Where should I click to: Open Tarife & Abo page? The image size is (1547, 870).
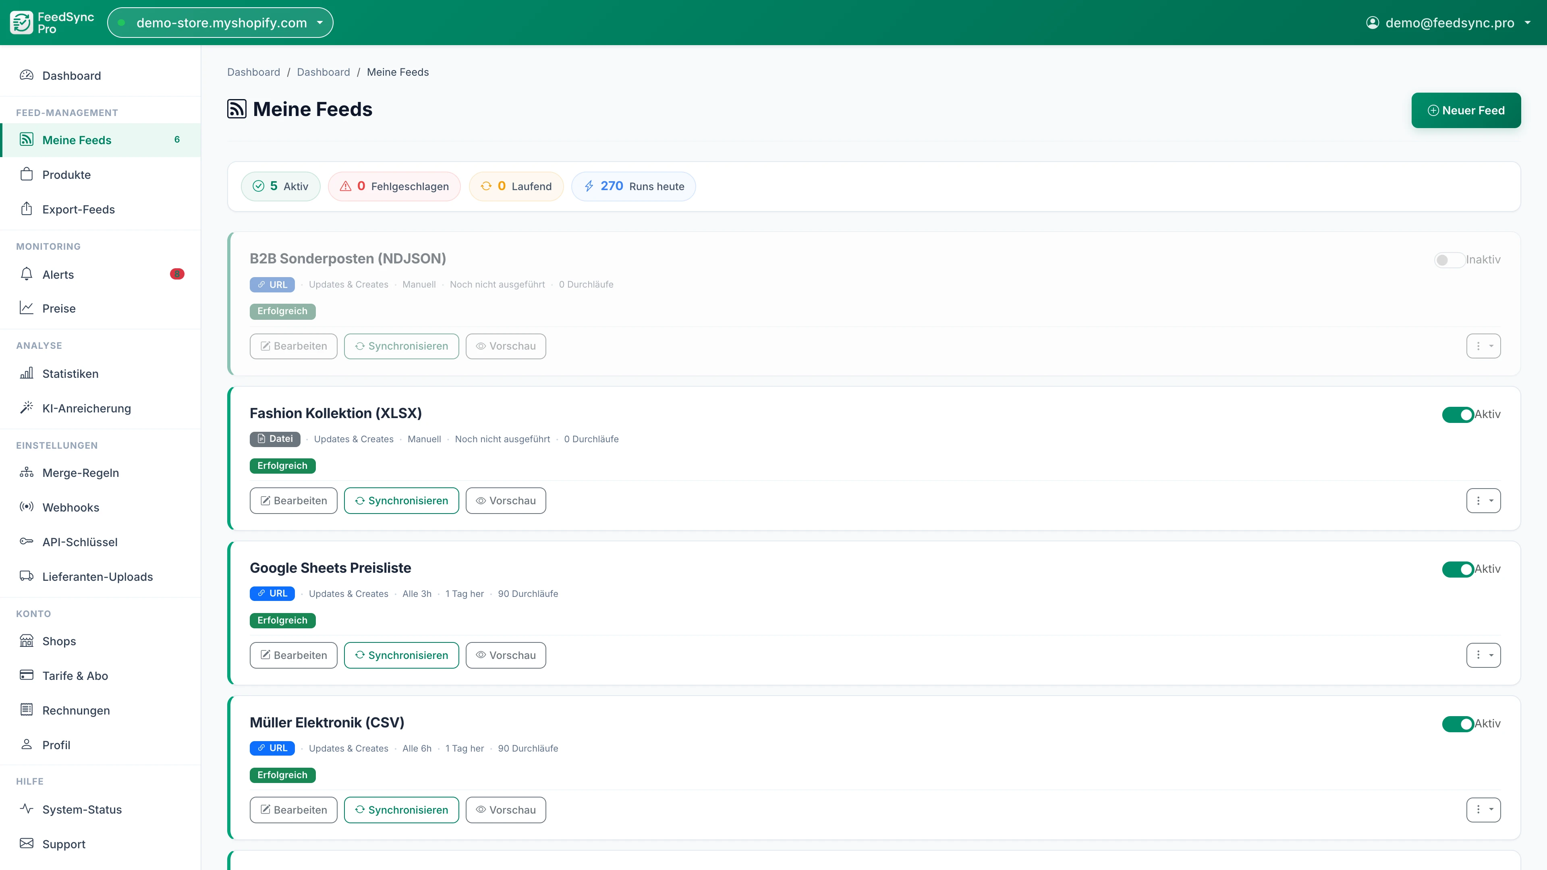coord(75,675)
